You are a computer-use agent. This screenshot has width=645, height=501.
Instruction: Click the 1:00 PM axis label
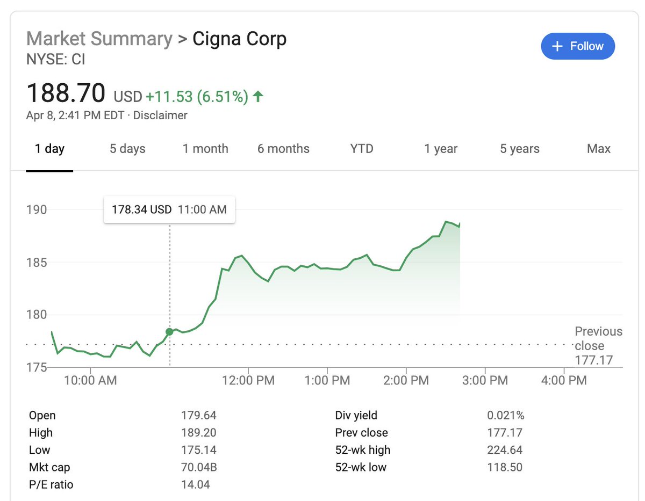(327, 381)
